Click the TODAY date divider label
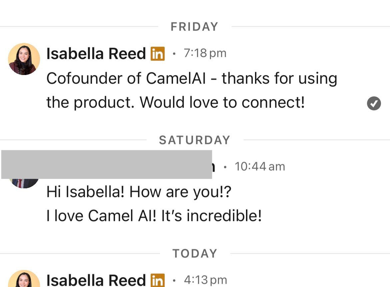 [195, 254]
